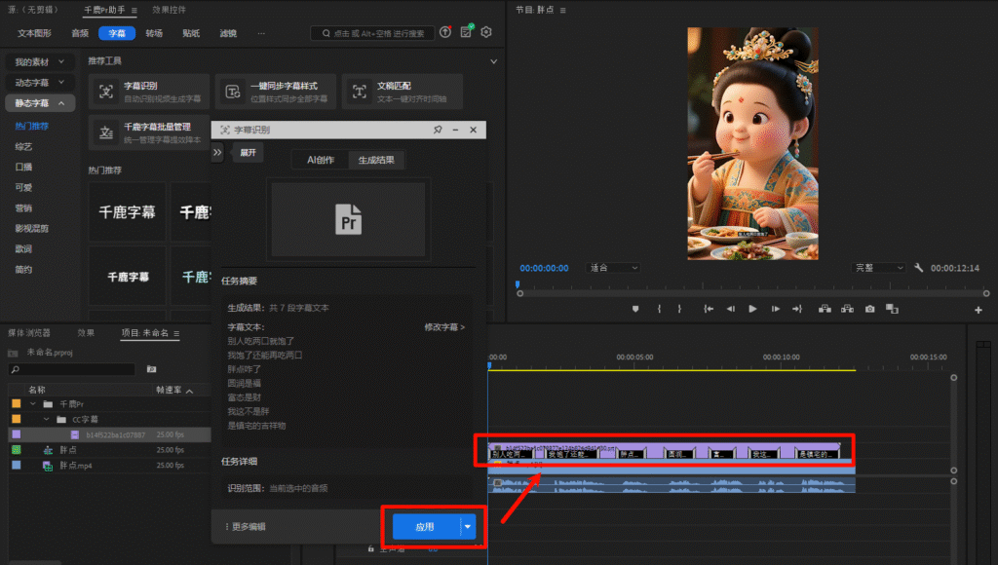Pin the 字幕识别 dialog
Viewport: 998px width, 565px height.
438,130
